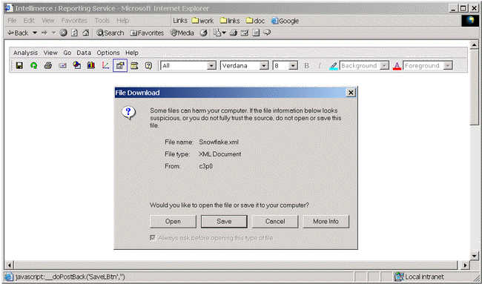Click the pie chart icon in the report toolbar

click(x=77, y=65)
